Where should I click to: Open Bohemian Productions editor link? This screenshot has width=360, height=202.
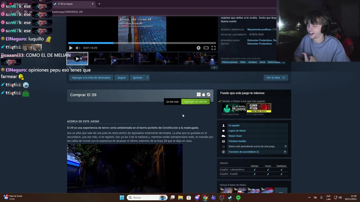pyautogui.click(x=260, y=44)
